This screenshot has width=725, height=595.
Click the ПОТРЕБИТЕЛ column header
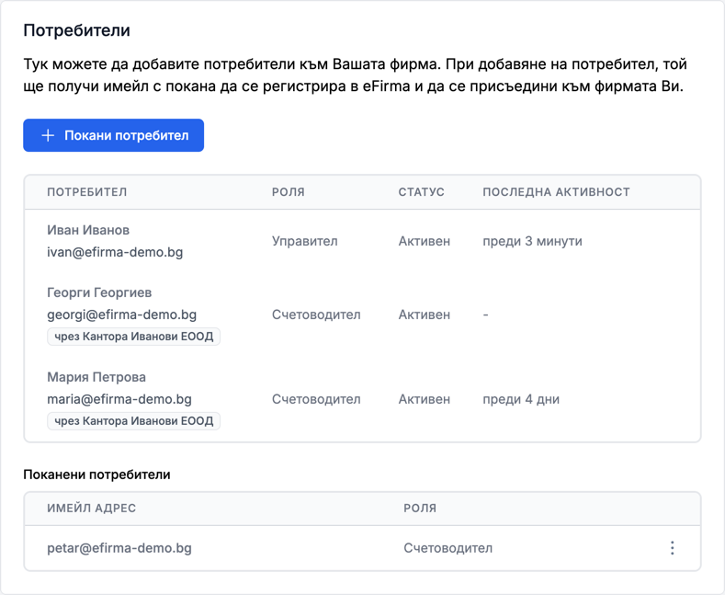click(87, 192)
